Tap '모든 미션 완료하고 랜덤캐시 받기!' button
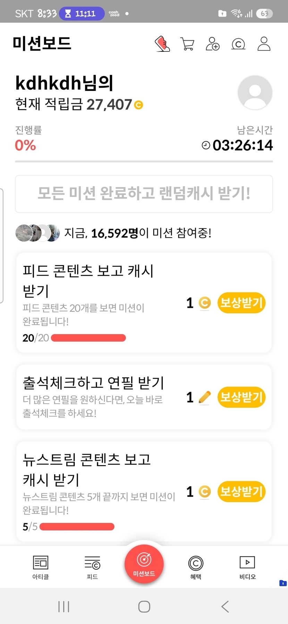 [144, 194]
